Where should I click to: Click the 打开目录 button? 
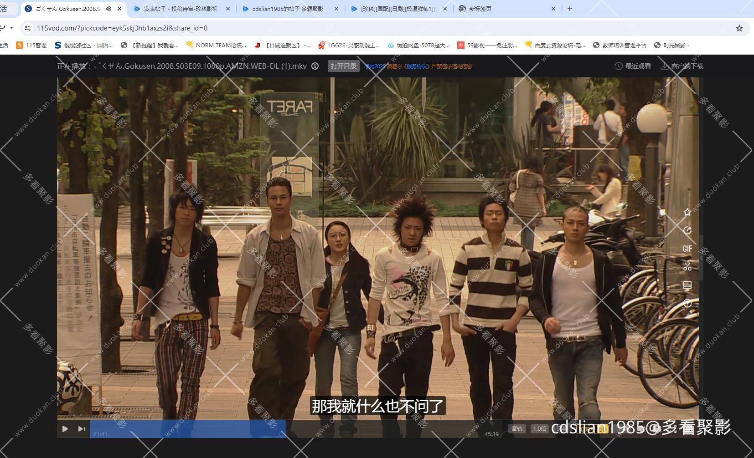tap(343, 66)
